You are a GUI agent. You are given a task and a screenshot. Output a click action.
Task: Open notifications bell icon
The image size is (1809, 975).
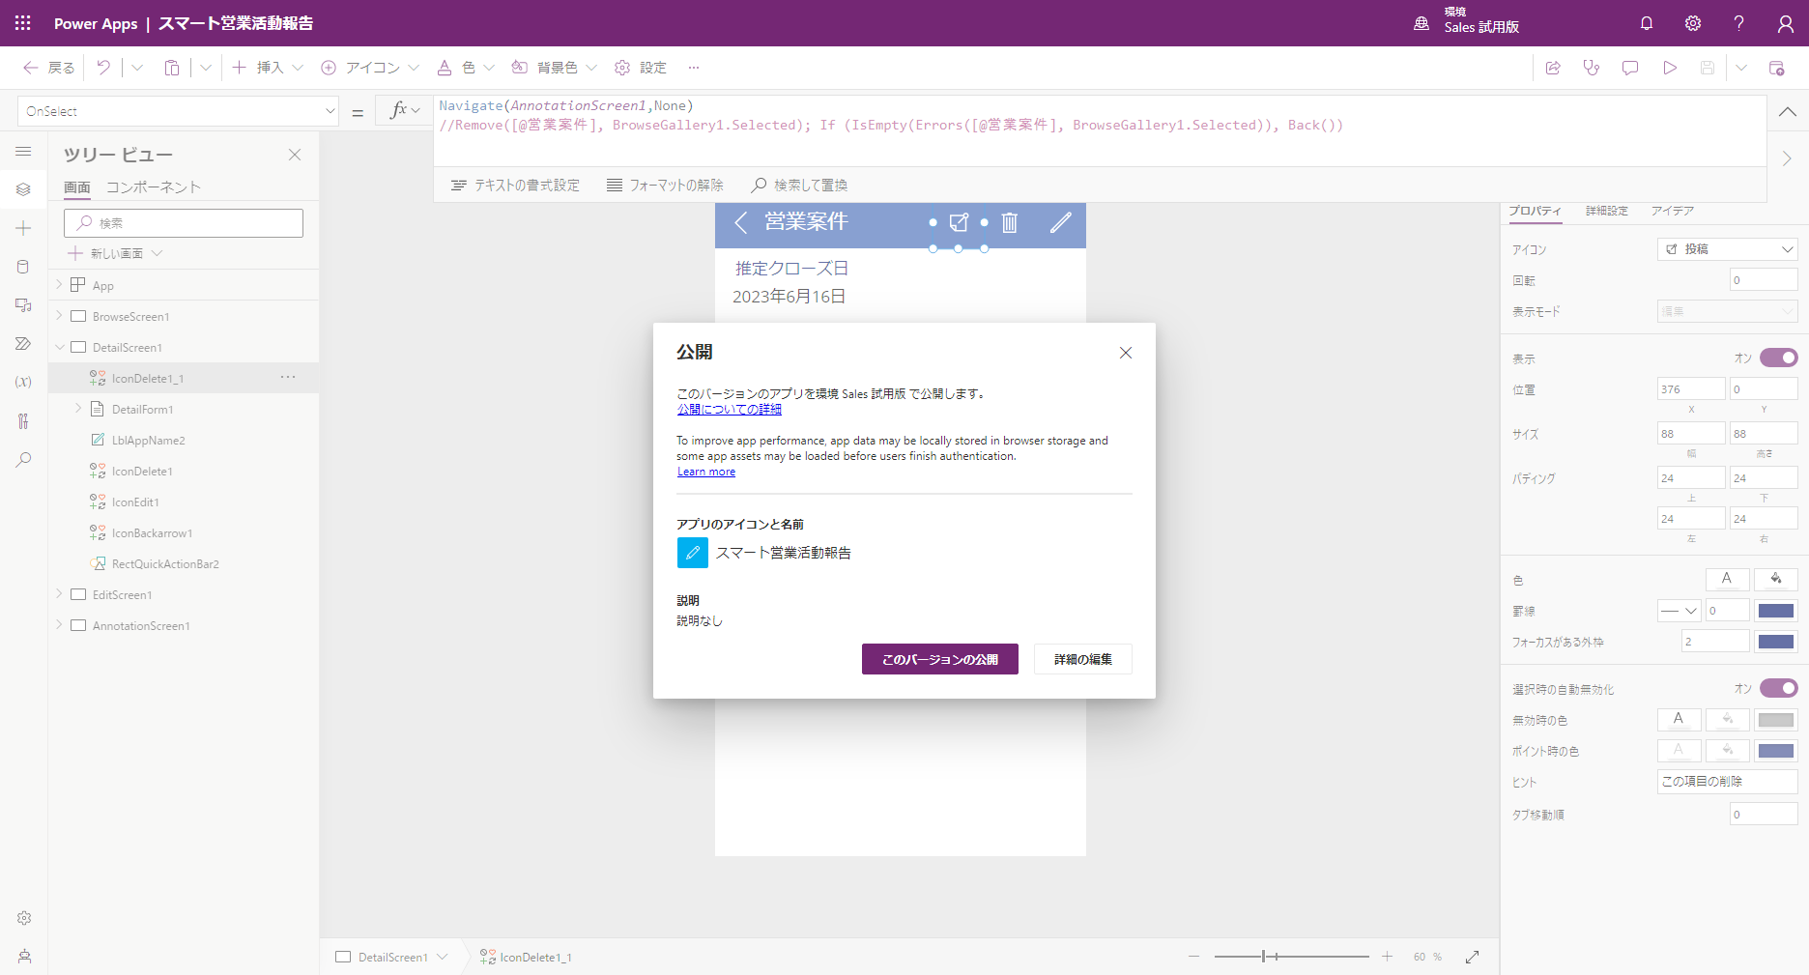coord(1647,23)
